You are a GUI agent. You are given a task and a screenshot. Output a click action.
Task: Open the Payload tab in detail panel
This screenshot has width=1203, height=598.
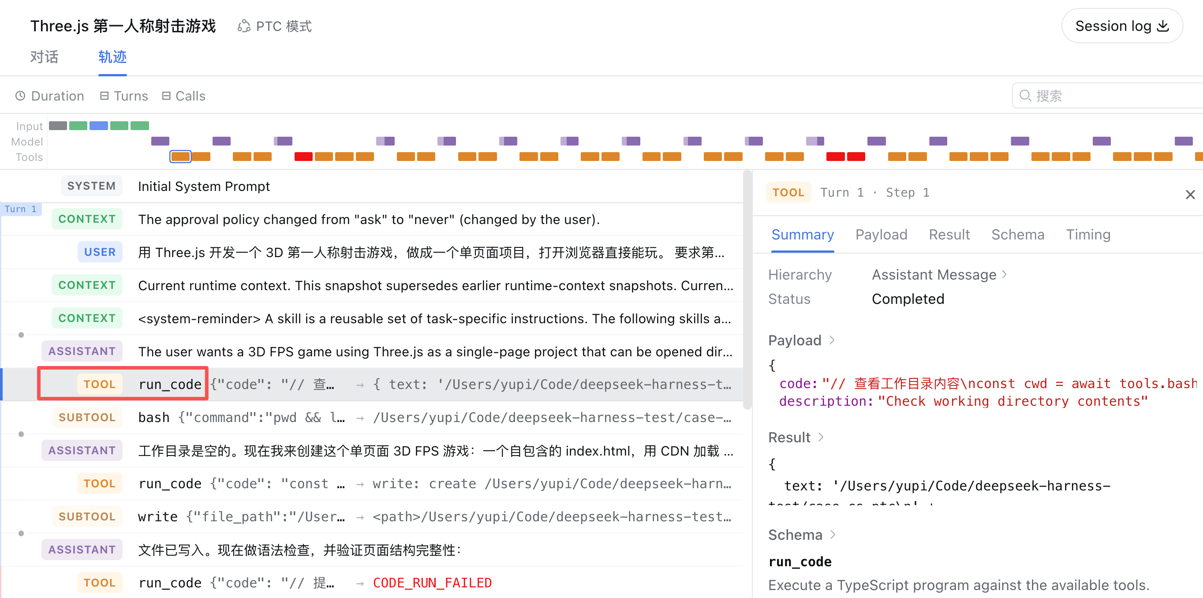tap(881, 235)
